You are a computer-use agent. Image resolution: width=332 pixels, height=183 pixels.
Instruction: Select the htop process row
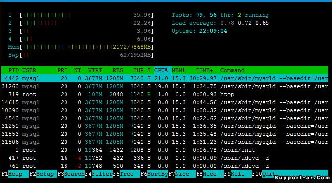coord(165,94)
